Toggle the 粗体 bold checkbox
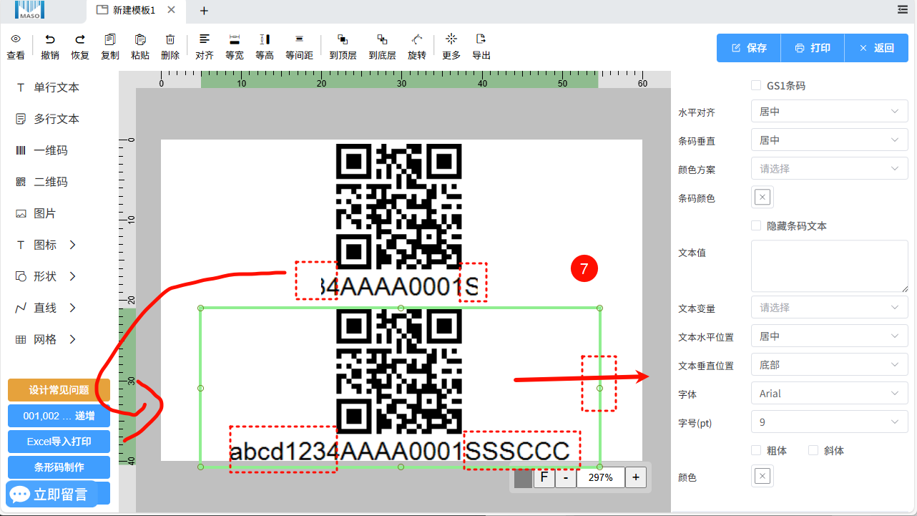Image resolution: width=917 pixels, height=516 pixels. pos(756,450)
